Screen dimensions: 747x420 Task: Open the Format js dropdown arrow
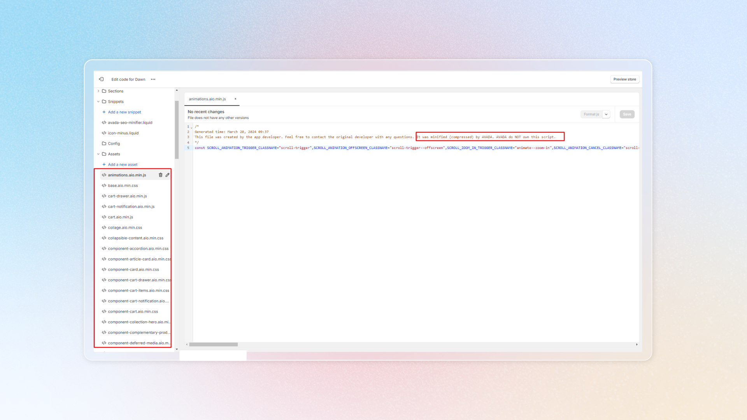606,114
